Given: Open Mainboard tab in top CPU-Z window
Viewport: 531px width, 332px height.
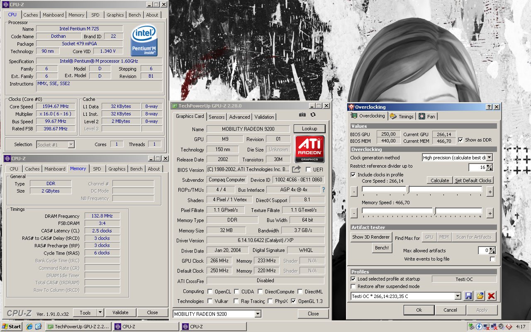Looking at the screenshot, I should click(x=53, y=15).
